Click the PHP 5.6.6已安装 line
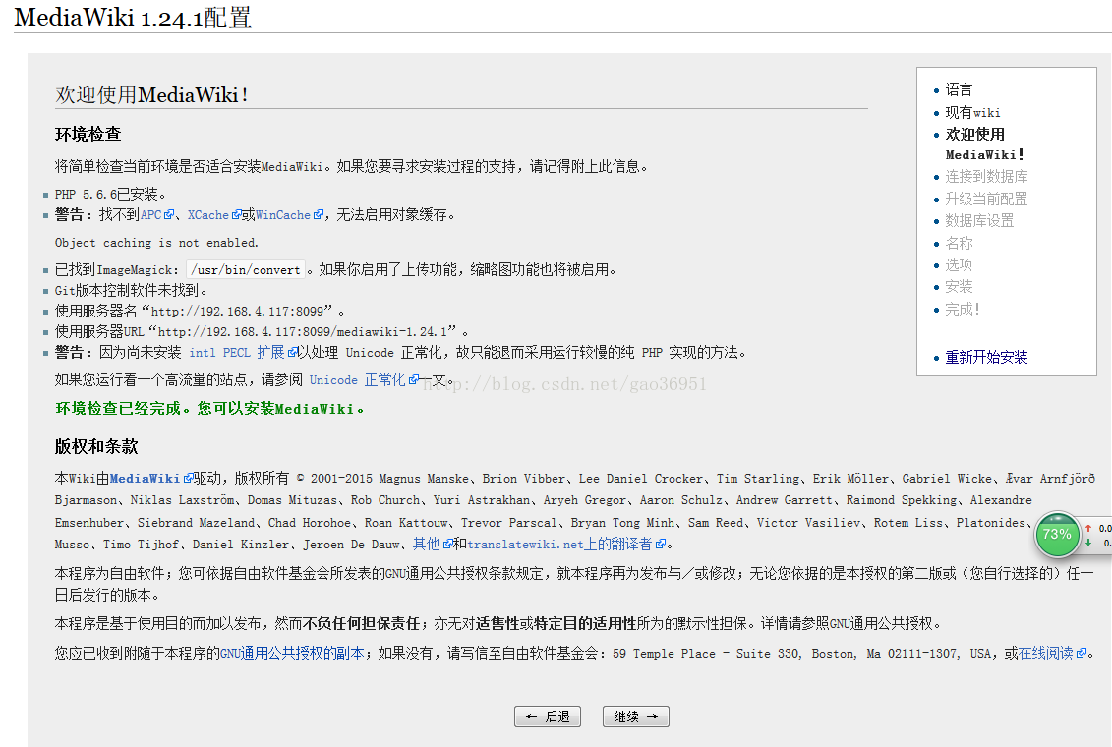The width and height of the screenshot is (1112, 747). 110,195
